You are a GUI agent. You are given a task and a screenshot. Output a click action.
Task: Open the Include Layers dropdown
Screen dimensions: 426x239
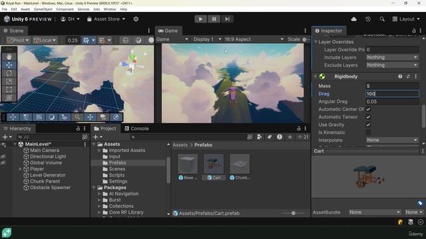(x=392, y=58)
